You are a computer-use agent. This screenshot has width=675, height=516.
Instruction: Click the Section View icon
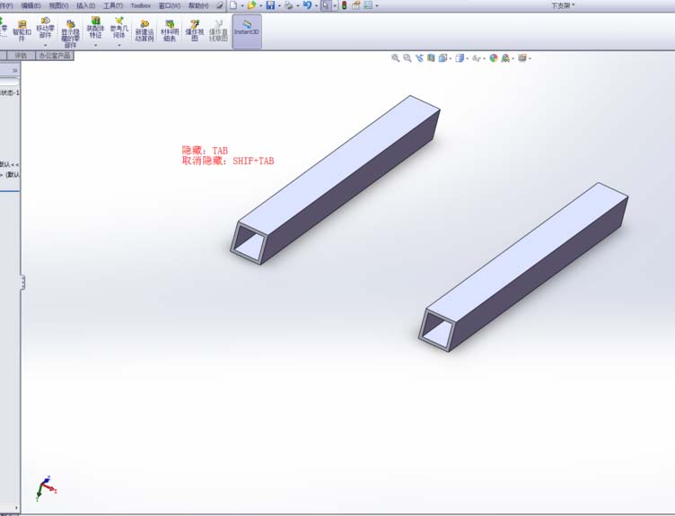(x=431, y=58)
